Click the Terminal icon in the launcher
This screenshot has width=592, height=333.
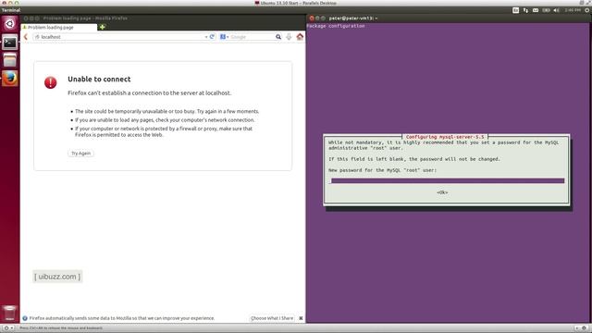[10, 43]
